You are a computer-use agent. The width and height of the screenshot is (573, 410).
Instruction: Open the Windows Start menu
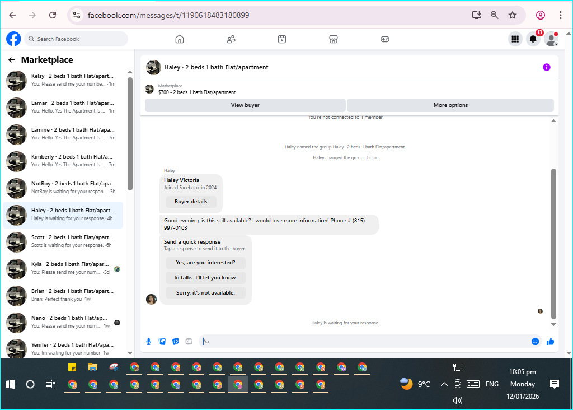(x=10, y=384)
